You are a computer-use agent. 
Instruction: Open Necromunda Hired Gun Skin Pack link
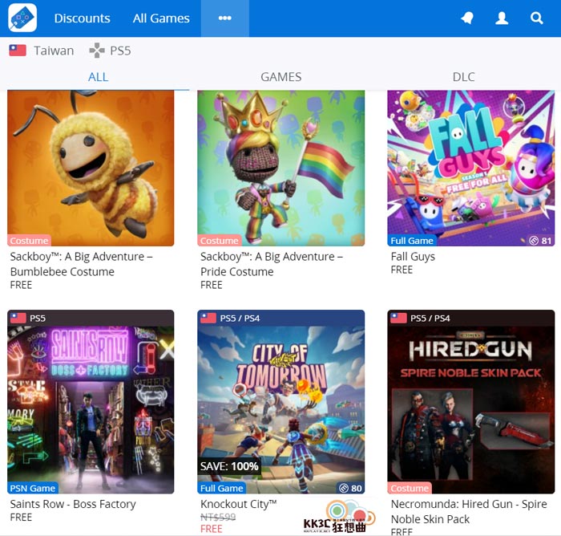pyautogui.click(x=469, y=512)
